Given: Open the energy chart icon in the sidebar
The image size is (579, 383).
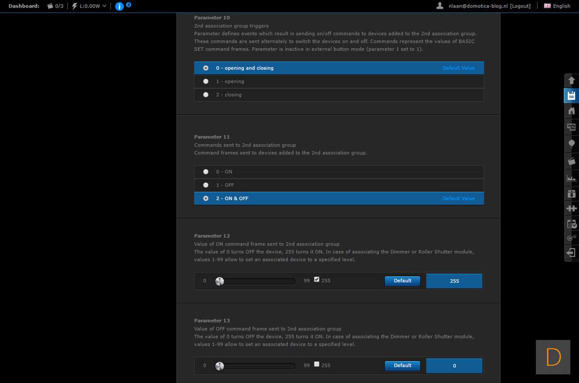Looking at the screenshot, I should pyautogui.click(x=571, y=178).
